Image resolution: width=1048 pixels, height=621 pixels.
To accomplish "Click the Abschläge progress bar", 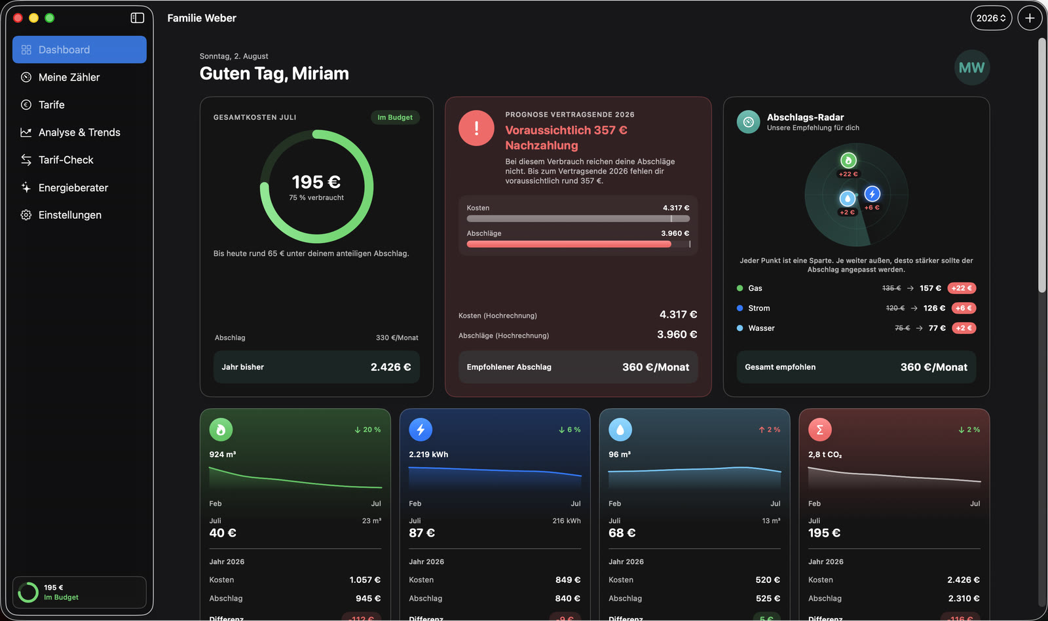I will 578,244.
